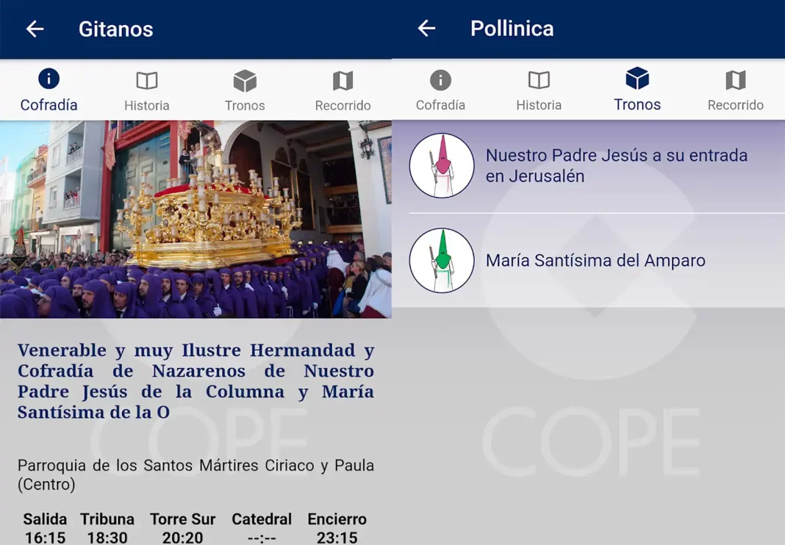Tap the green nazareno icon for María Santísima del Amparo
Viewport: 785px width, 545px height.
coord(442,260)
